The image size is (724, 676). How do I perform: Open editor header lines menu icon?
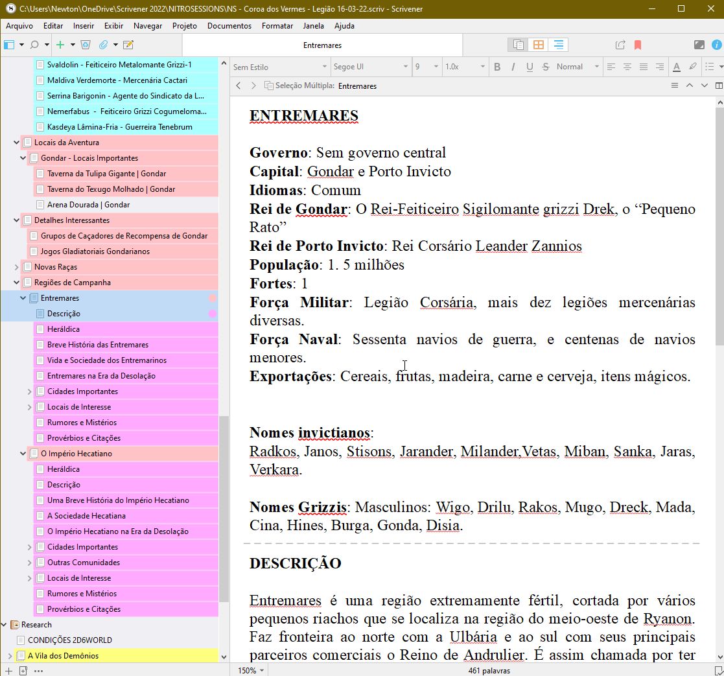675,86
